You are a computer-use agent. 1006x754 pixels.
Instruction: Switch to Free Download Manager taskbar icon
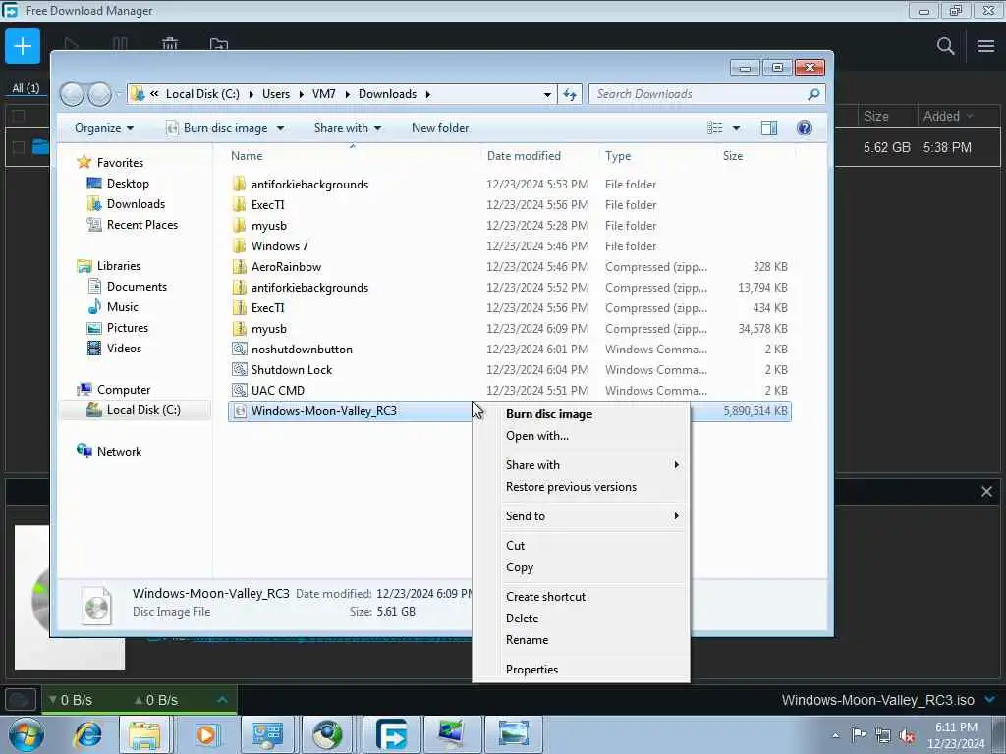point(391,734)
